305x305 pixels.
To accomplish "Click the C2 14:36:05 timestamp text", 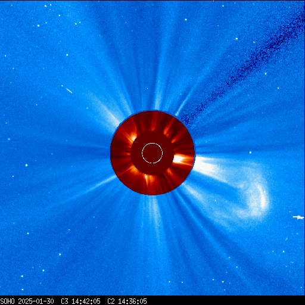I will (x=127, y=301).
